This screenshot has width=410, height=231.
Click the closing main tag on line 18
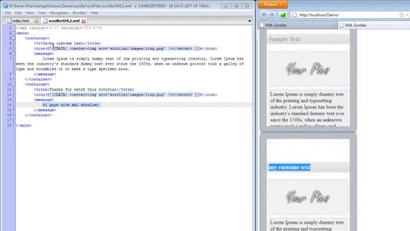pos(24,126)
